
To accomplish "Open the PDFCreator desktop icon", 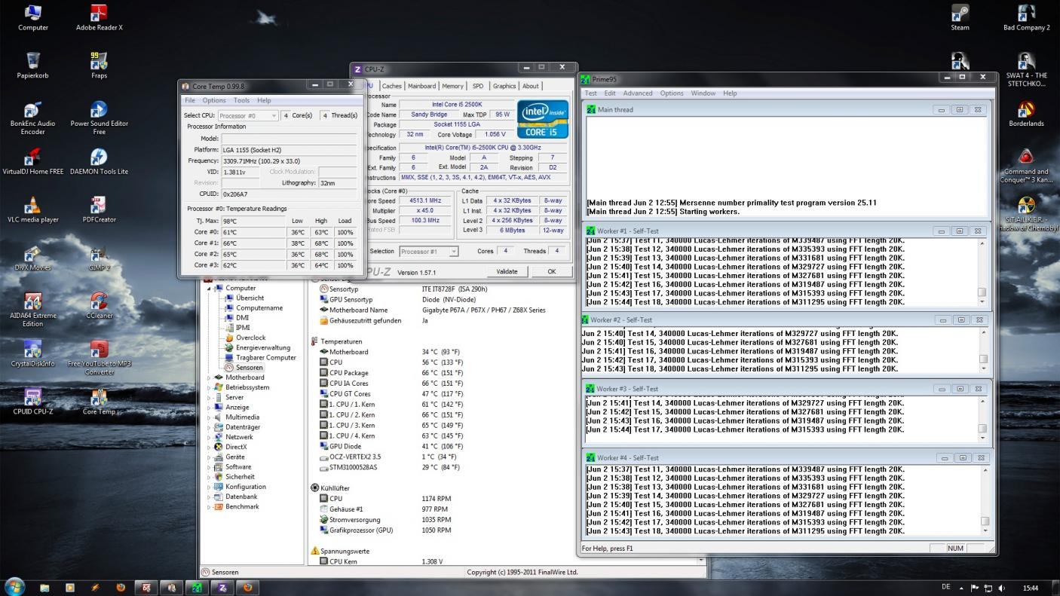I will click(x=99, y=209).
